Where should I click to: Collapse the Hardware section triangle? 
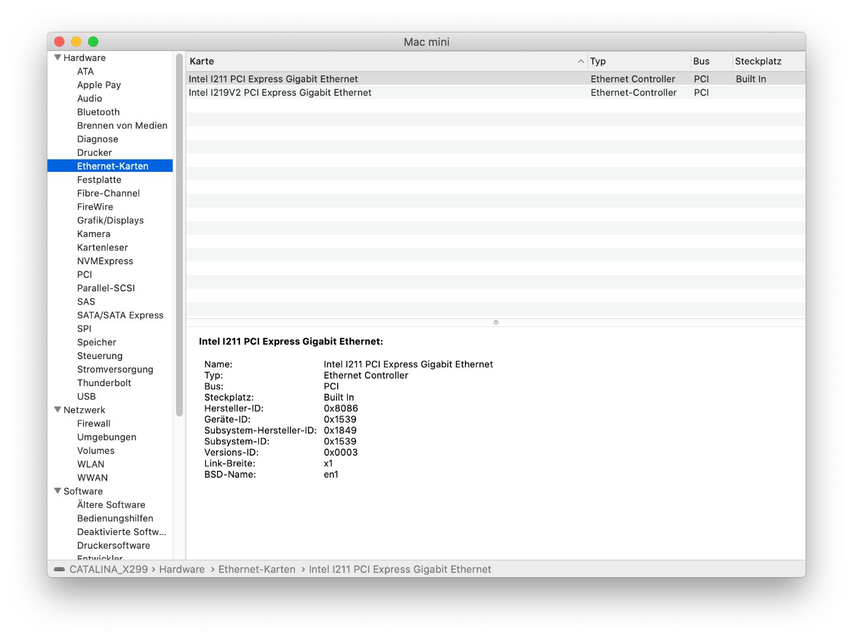57,57
